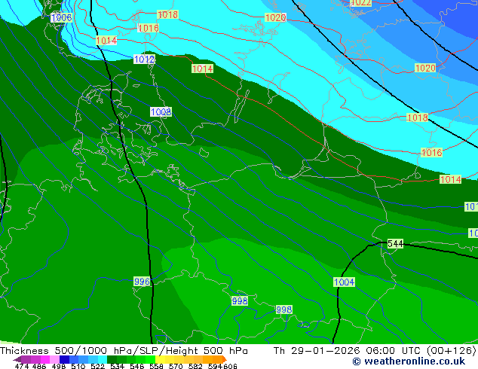Click the 594 value on the color scale
Screen dimensions: 478x369
[x=215, y=366]
